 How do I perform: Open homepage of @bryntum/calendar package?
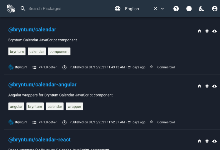199,31
